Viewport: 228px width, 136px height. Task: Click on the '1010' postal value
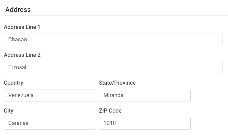point(110,123)
